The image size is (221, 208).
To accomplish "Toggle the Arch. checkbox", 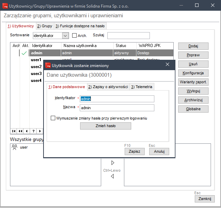I will tap(74, 35).
